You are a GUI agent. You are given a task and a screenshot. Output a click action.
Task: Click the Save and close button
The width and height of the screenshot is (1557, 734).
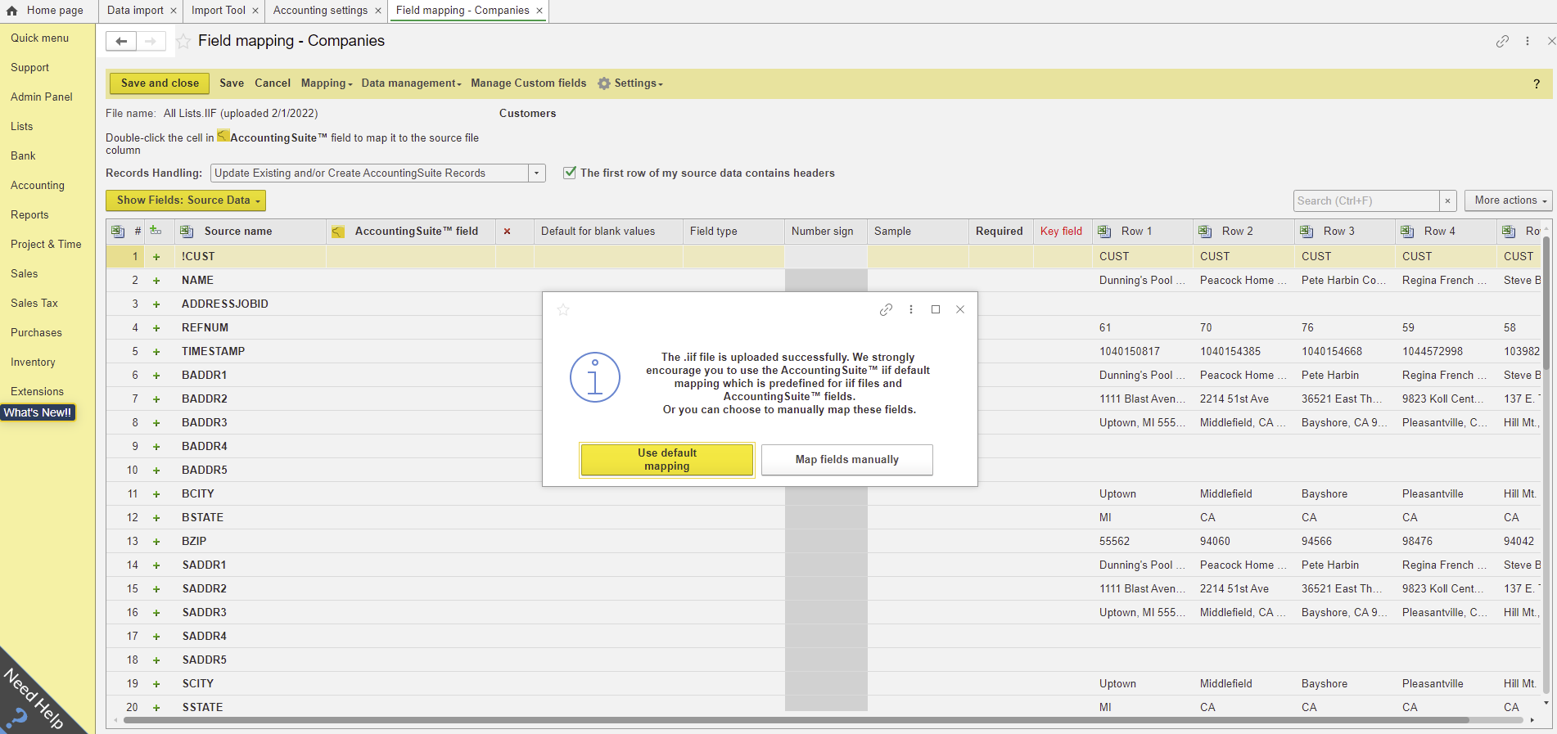pyautogui.click(x=160, y=83)
